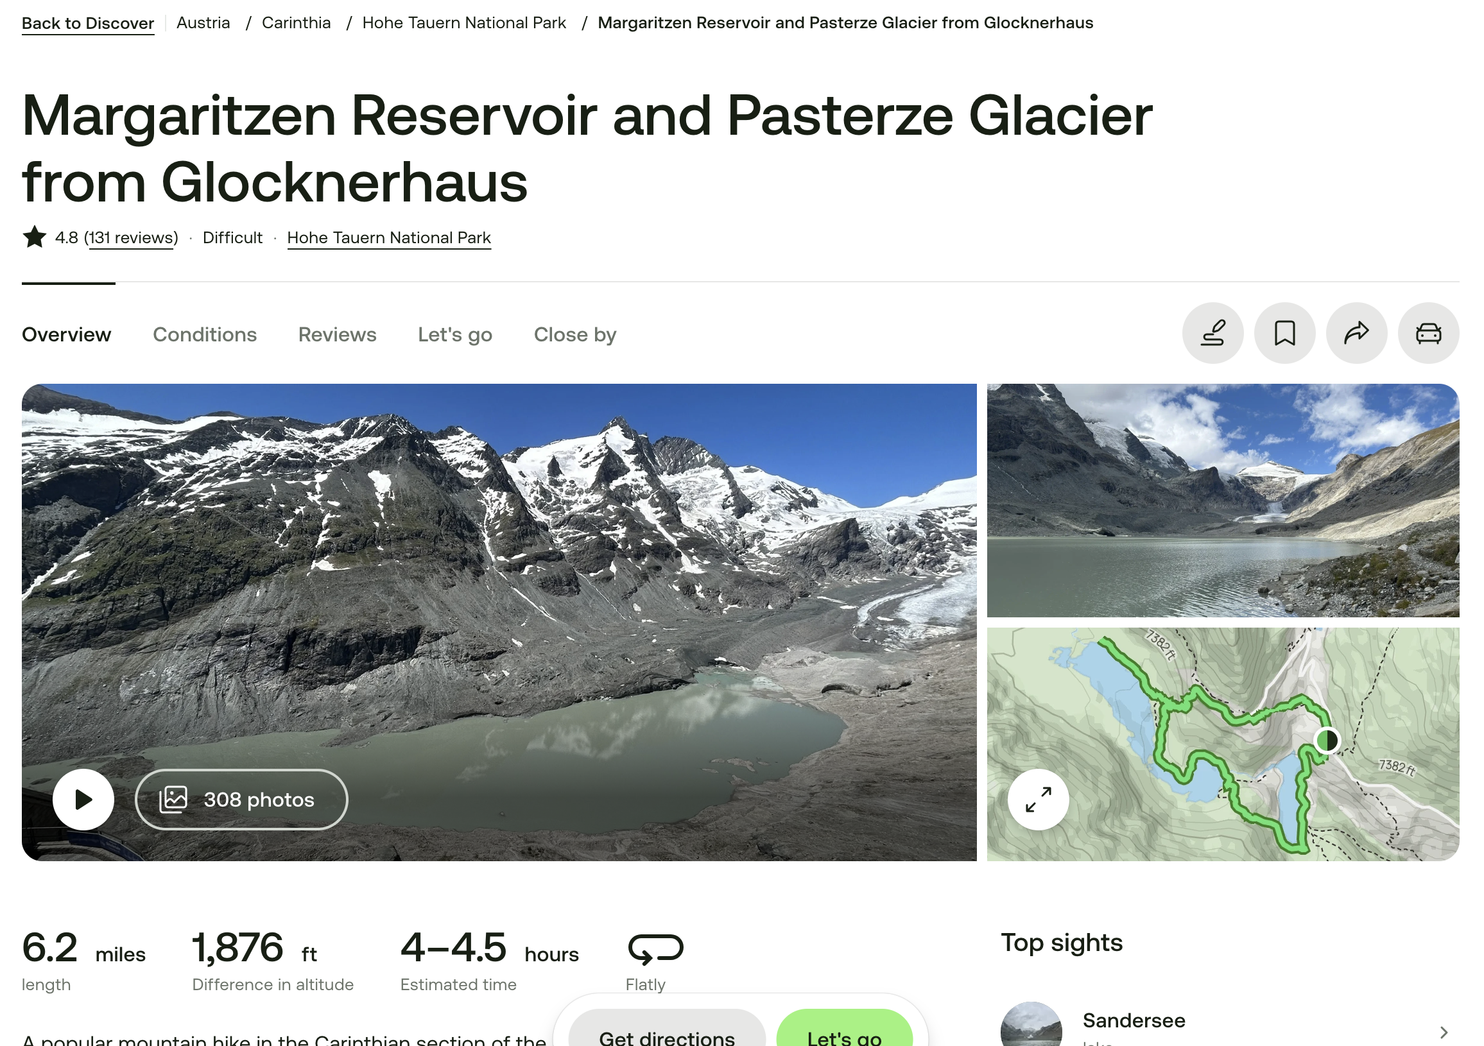Image resolution: width=1484 pixels, height=1046 pixels.
Task: Click the star rating icon
Action: click(x=34, y=237)
